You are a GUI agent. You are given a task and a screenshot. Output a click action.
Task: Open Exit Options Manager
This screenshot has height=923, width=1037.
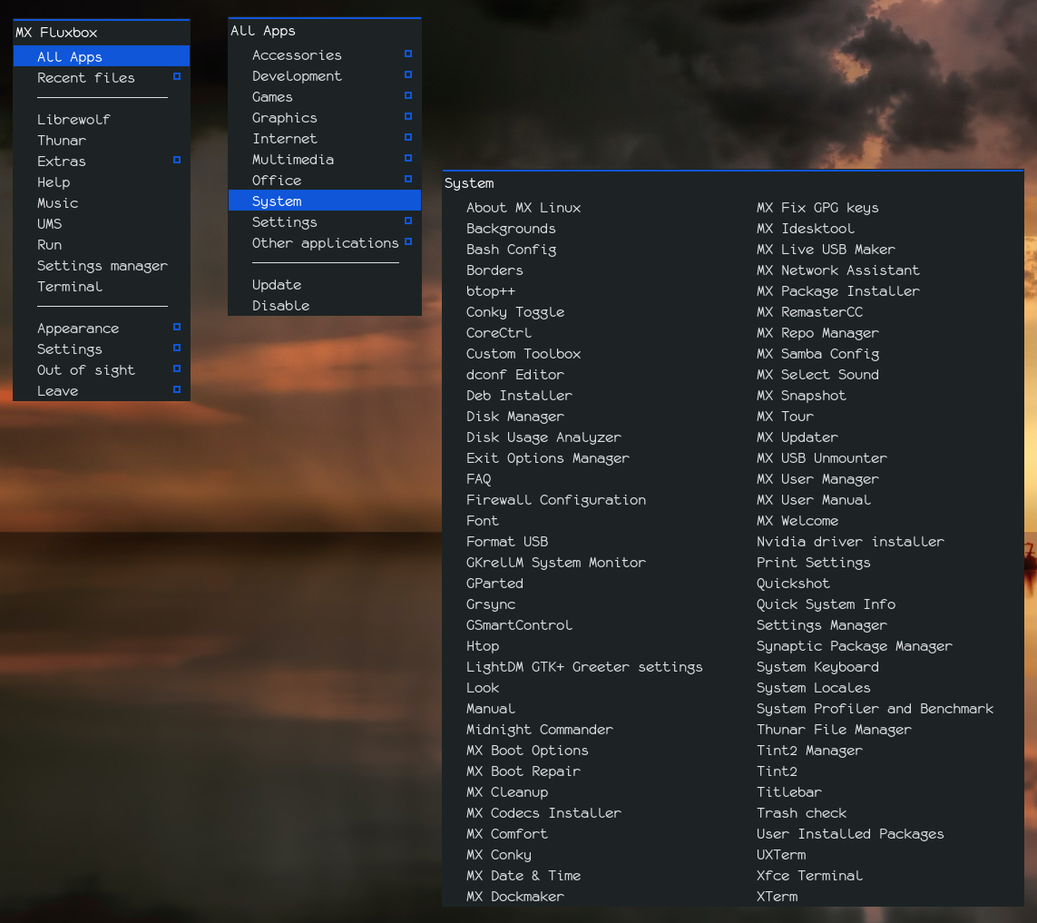548,457
